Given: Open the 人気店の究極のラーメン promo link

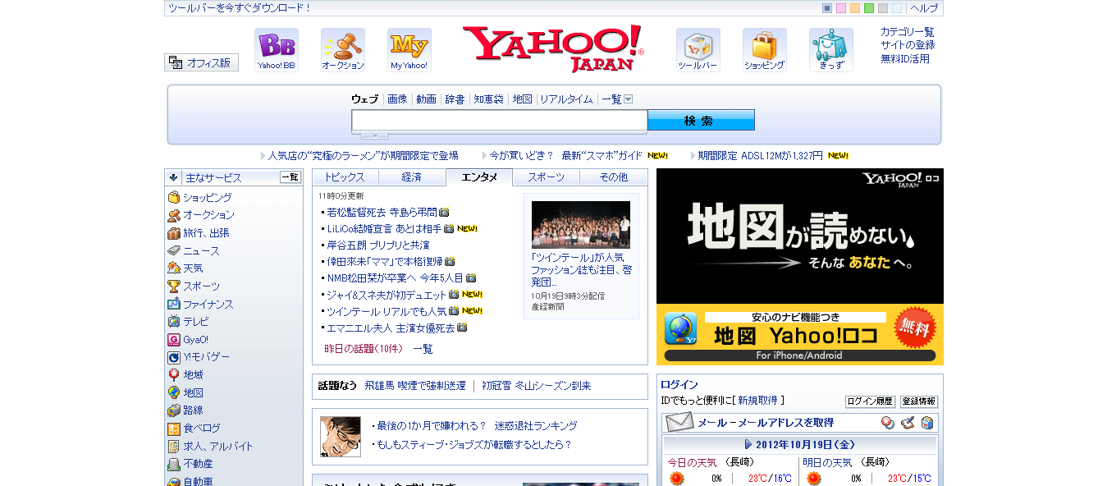Looking at the screenshot, I should click(363, 155).
